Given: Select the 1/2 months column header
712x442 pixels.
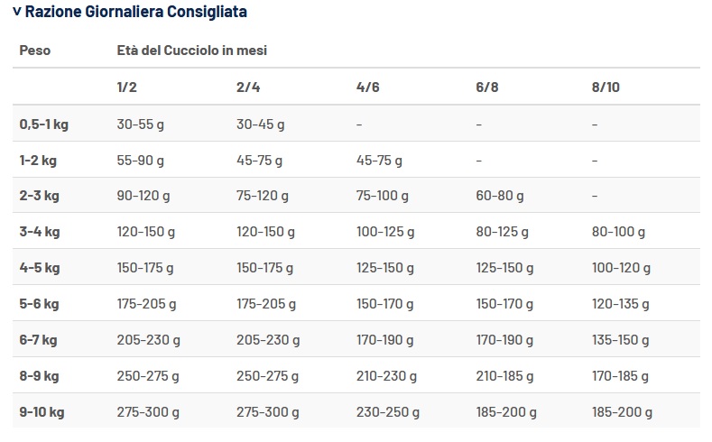Looking at the screenshot, I should [x=127, y=87].
